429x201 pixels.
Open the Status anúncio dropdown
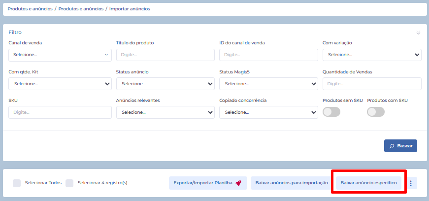coord(165,84)
